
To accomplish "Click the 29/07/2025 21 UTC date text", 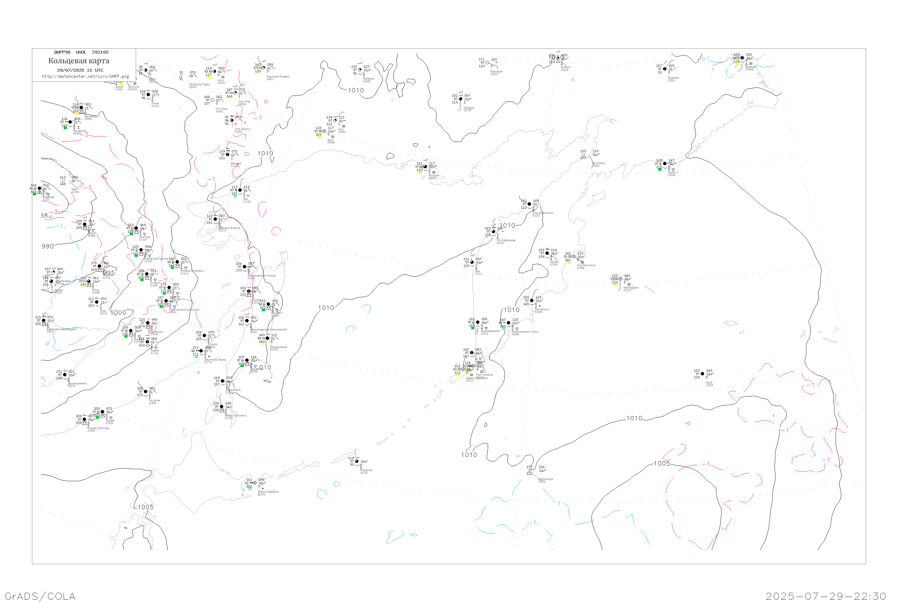I will [80, 70].
